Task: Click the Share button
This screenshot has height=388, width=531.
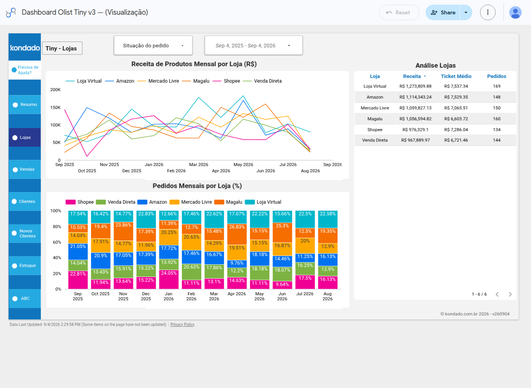Action: point(443,12)
